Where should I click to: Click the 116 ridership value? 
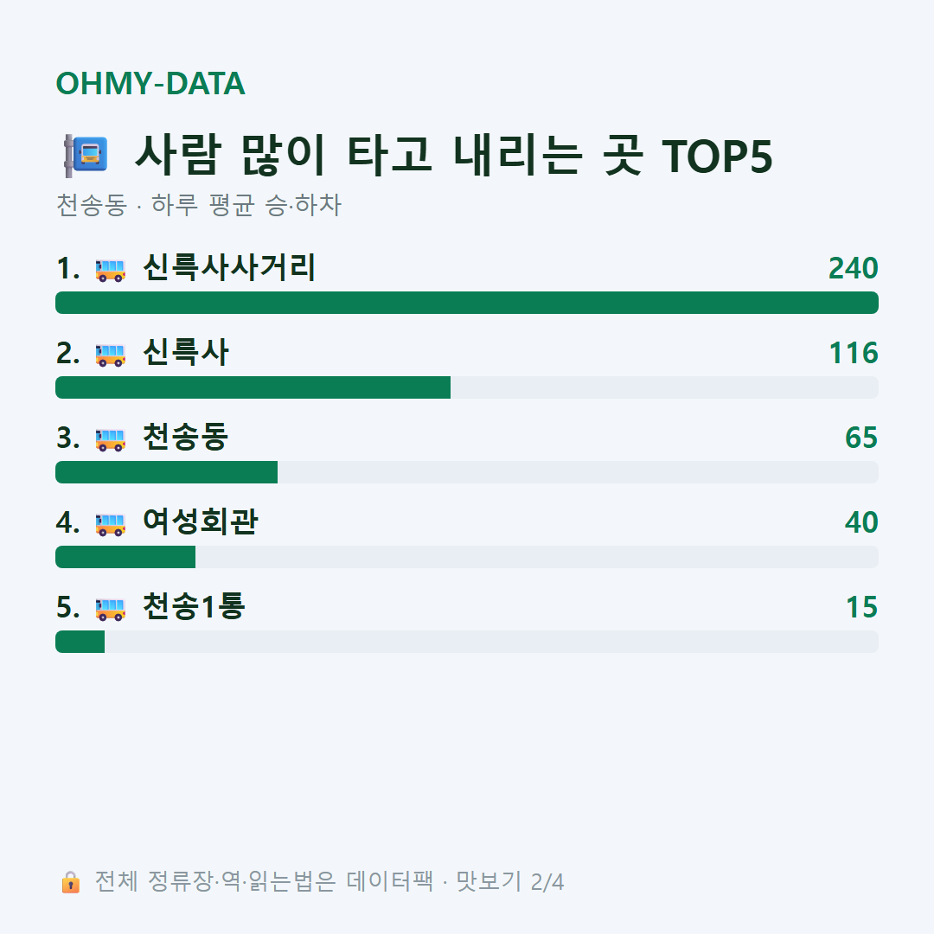854,353
